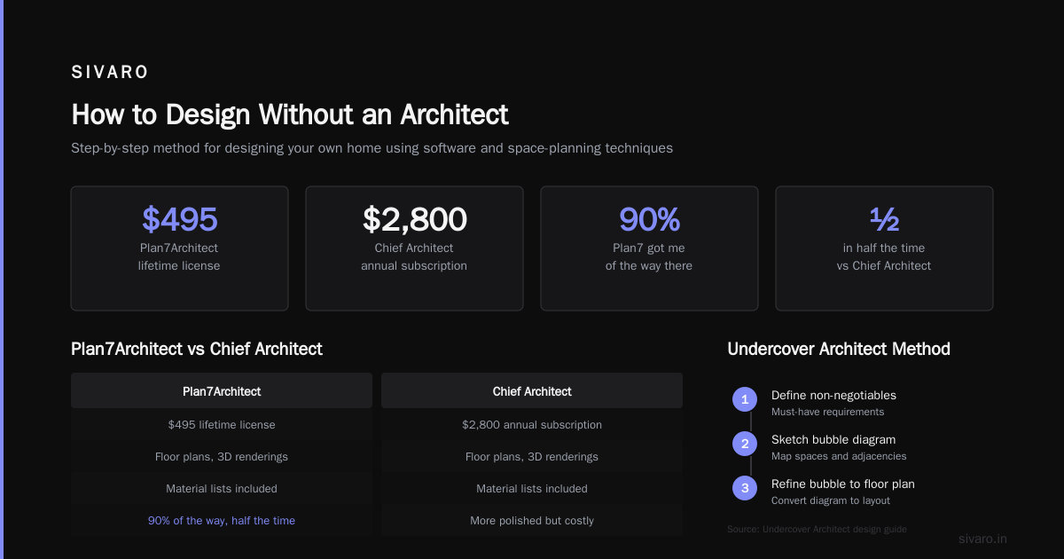Click the 'Define non-negotiables' step title
Image resolution: width=1064 pixels, height=559 pixels.
pyautogui.click(x=833, y=395)
